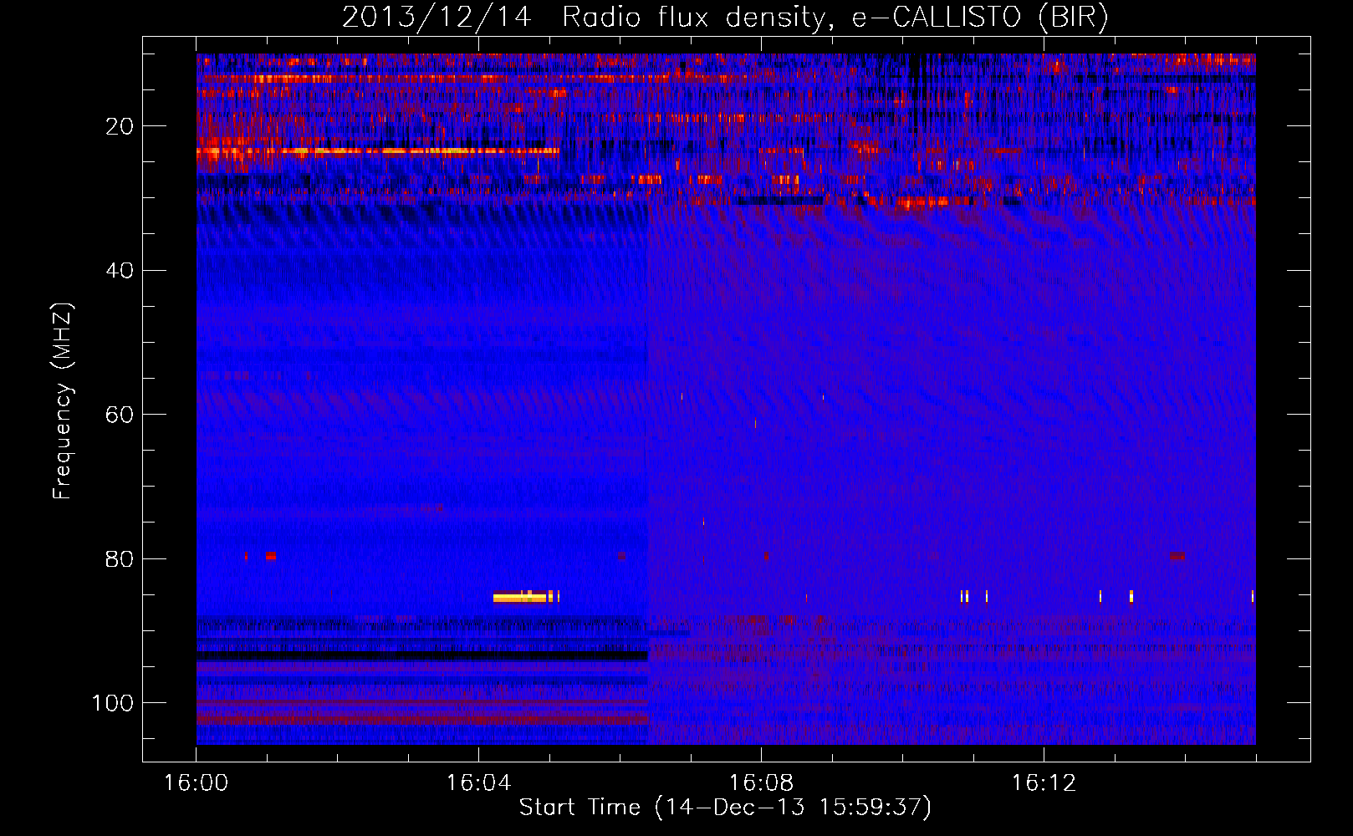Click the '16:04' time tick label
Screen dimensions: 1353x836
(x=478, y=782)
